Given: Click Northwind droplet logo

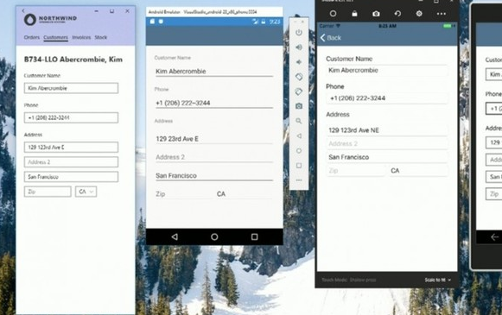Looking at the screenshot, I should (x=29, y=20).
